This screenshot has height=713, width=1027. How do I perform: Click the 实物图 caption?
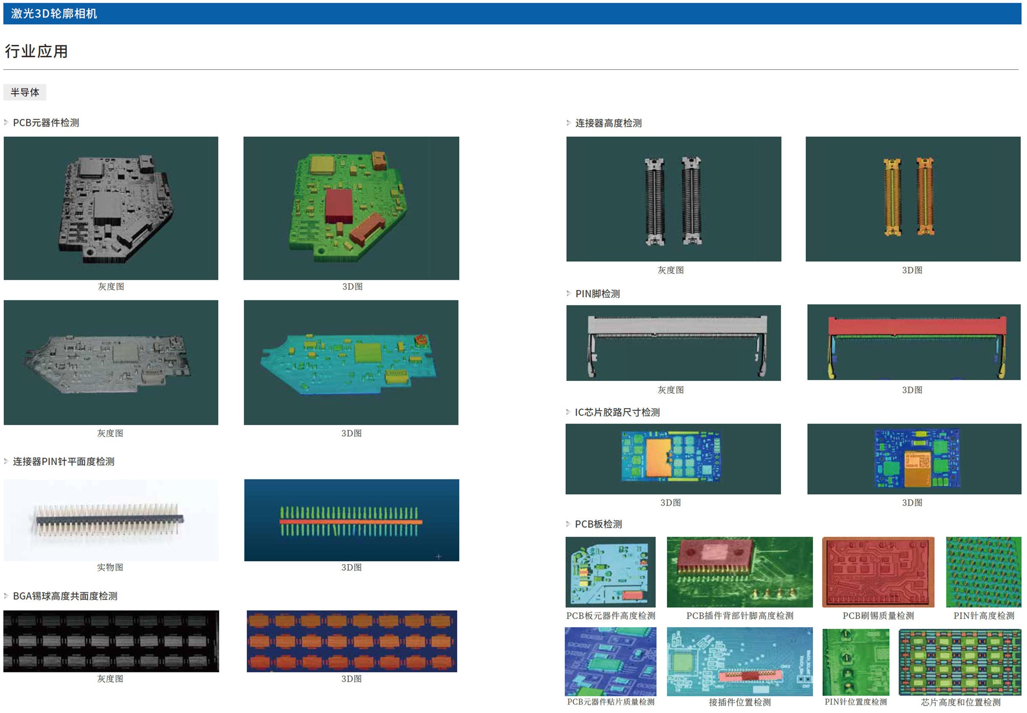pos(110,567)
